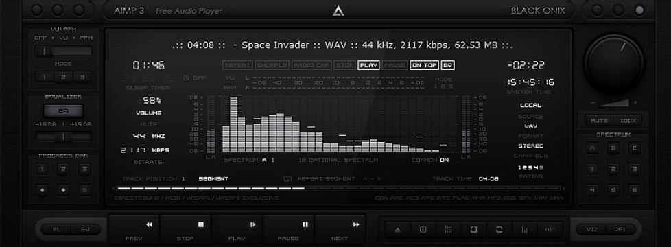Click the right arrow at the track bar end

click(564, 189)
